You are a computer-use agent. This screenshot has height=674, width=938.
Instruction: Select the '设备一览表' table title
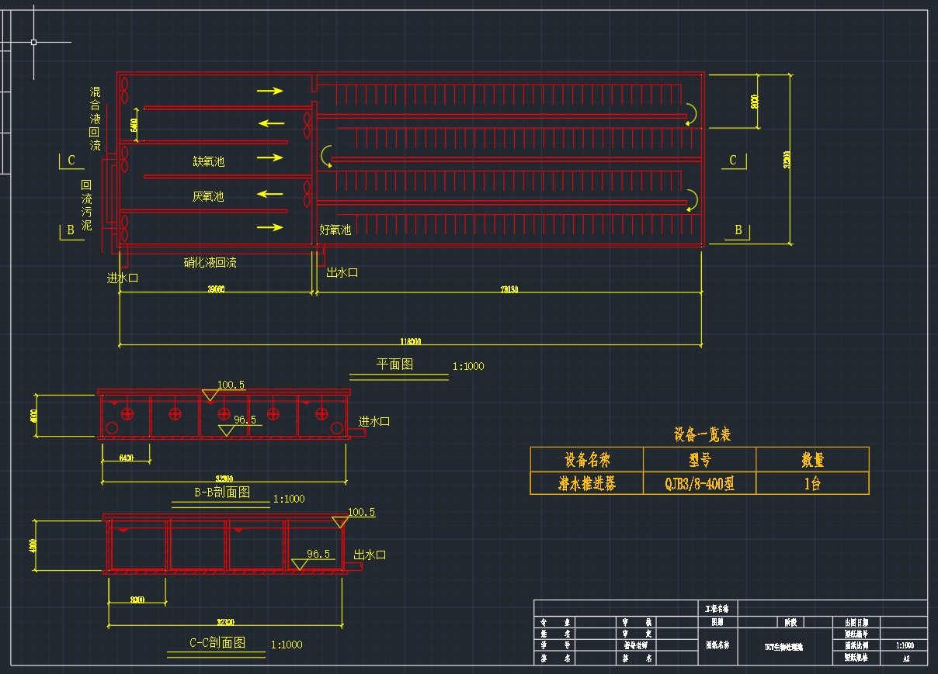[x=702, y=434]
